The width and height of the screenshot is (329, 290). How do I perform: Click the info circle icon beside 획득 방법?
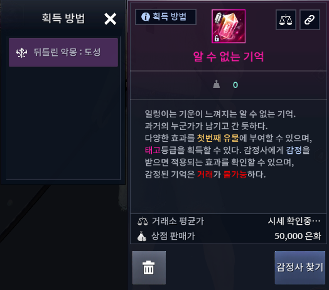click(146, 16)
